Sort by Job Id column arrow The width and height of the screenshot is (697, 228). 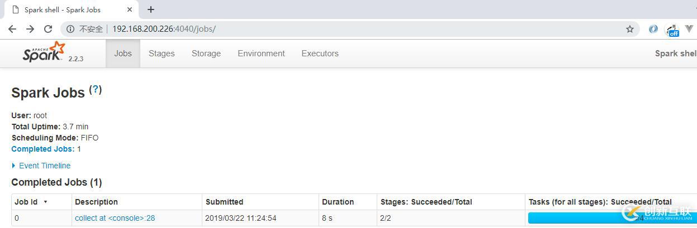coord(45,202)
